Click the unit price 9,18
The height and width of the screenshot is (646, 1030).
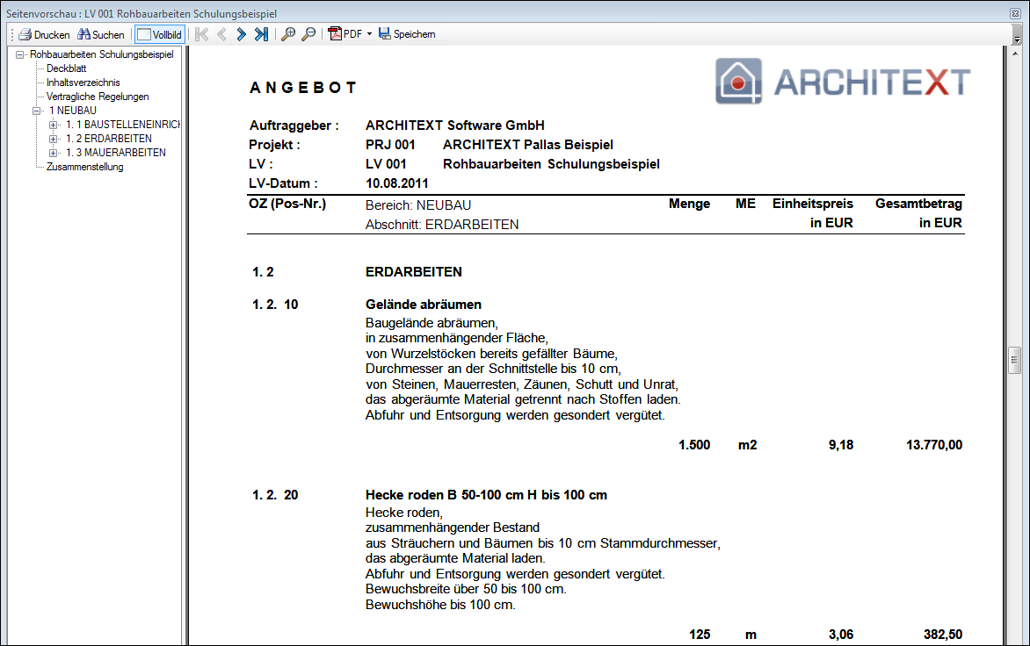pyautogui.click(x=841, y=445)
